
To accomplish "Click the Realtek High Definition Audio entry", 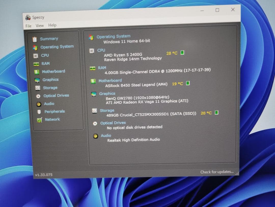I will point(134,140).
